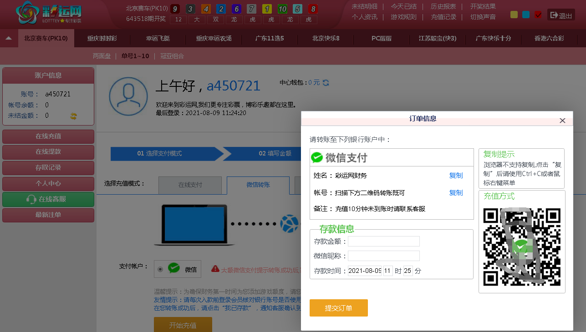Click the wallet balance refresh icon
The image size is (586, 332).
point(326,83)
